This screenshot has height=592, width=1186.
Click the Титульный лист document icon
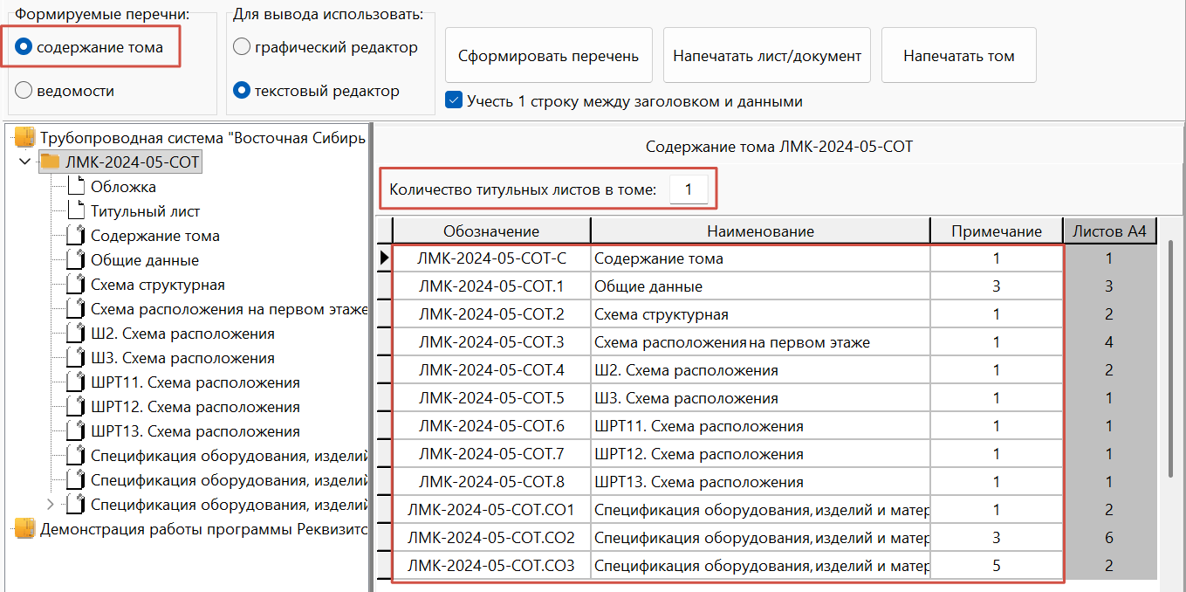(x=76, y=210)
